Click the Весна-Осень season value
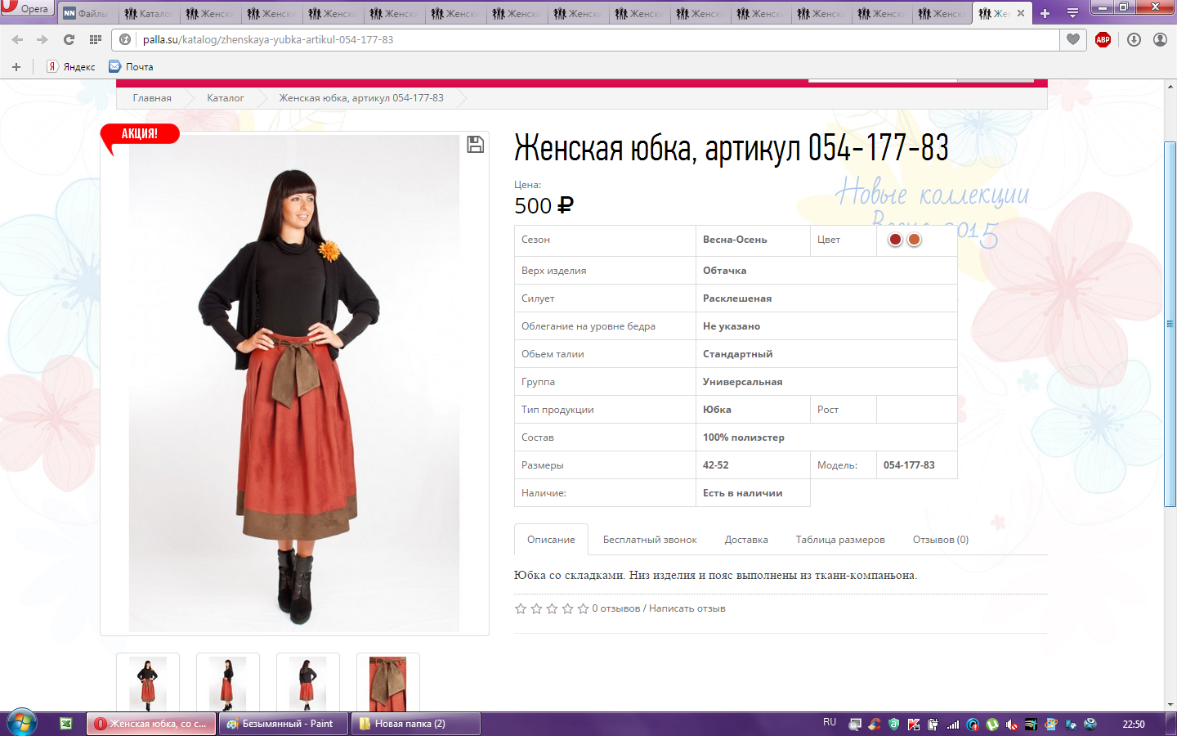1177x736 pixels. tap(735, 240)
